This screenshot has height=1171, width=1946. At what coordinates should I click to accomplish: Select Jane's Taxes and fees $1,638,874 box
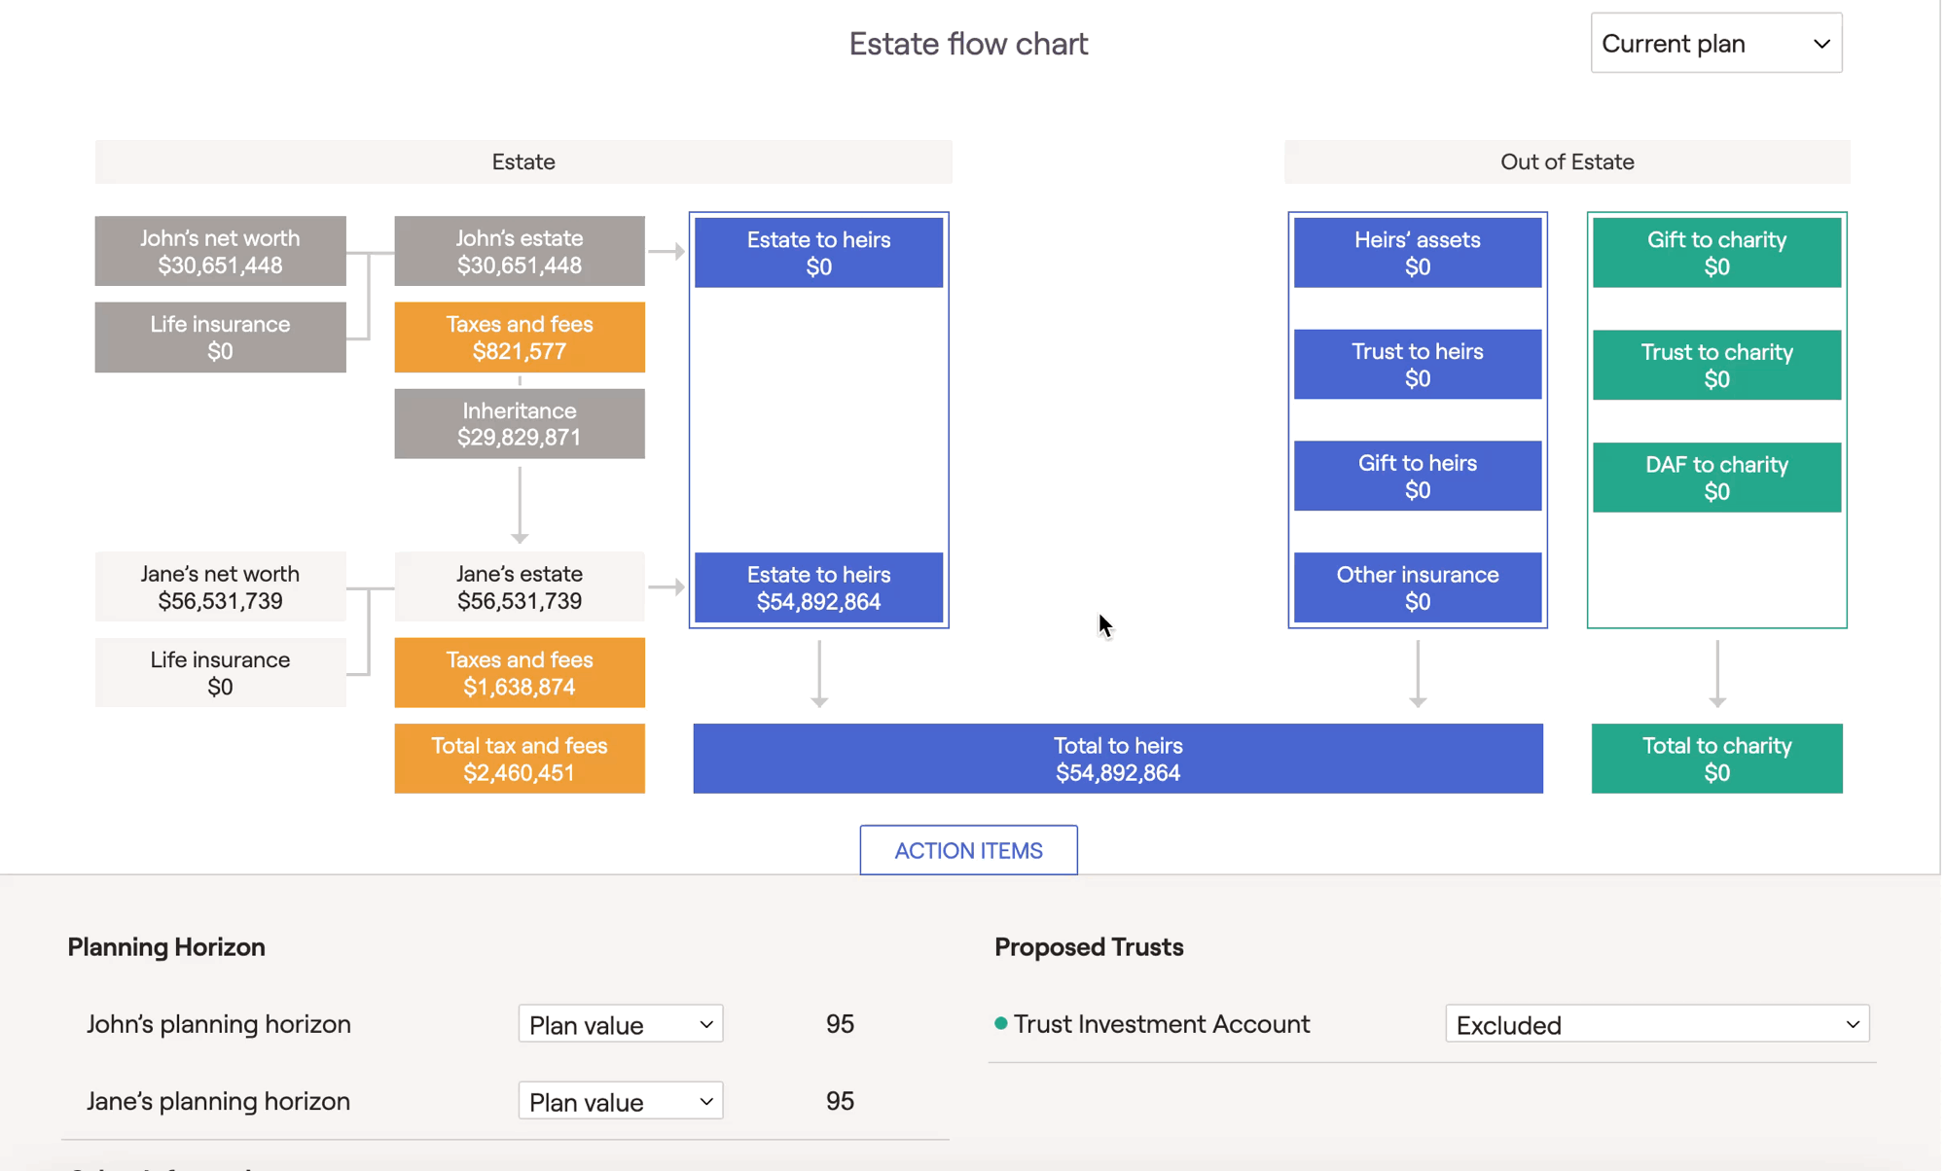519,673
